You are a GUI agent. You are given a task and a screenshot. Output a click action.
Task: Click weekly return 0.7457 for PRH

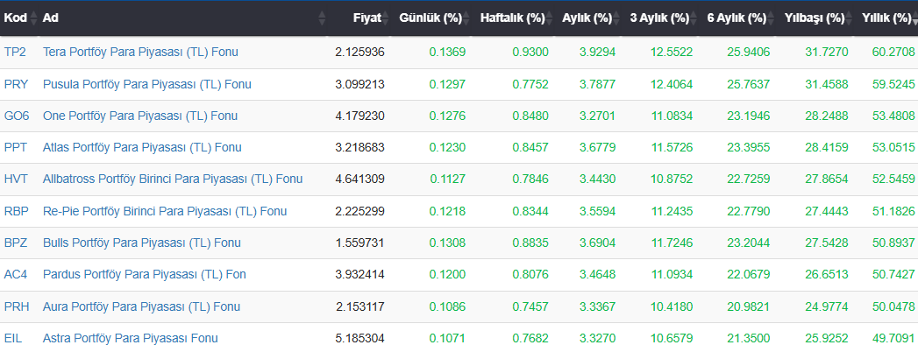[x=530, y=306]
